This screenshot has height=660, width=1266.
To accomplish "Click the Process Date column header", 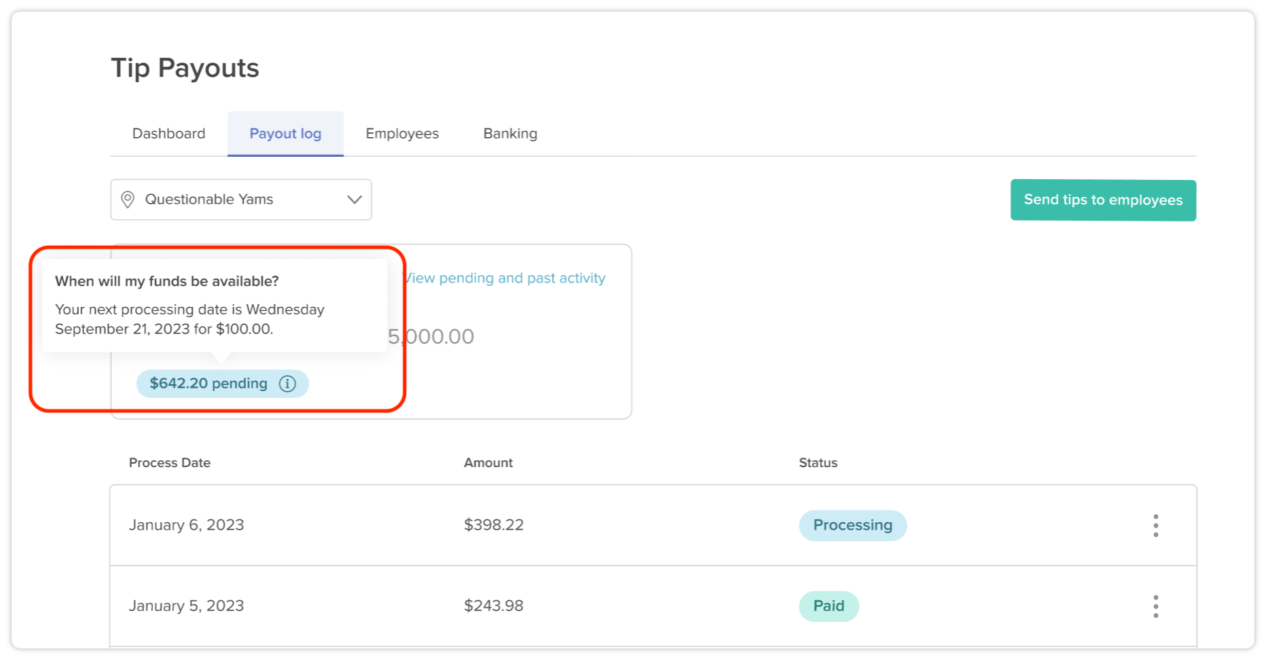I will [x=170, y=462].
